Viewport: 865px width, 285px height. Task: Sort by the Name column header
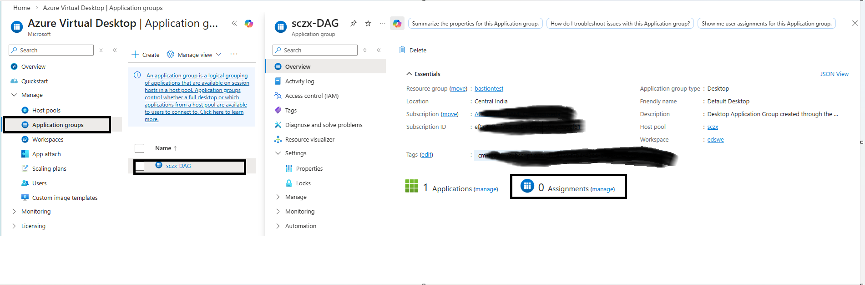click(166, 148)
